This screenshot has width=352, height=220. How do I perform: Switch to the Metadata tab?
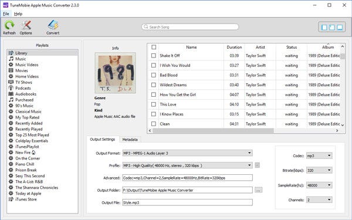130,140
